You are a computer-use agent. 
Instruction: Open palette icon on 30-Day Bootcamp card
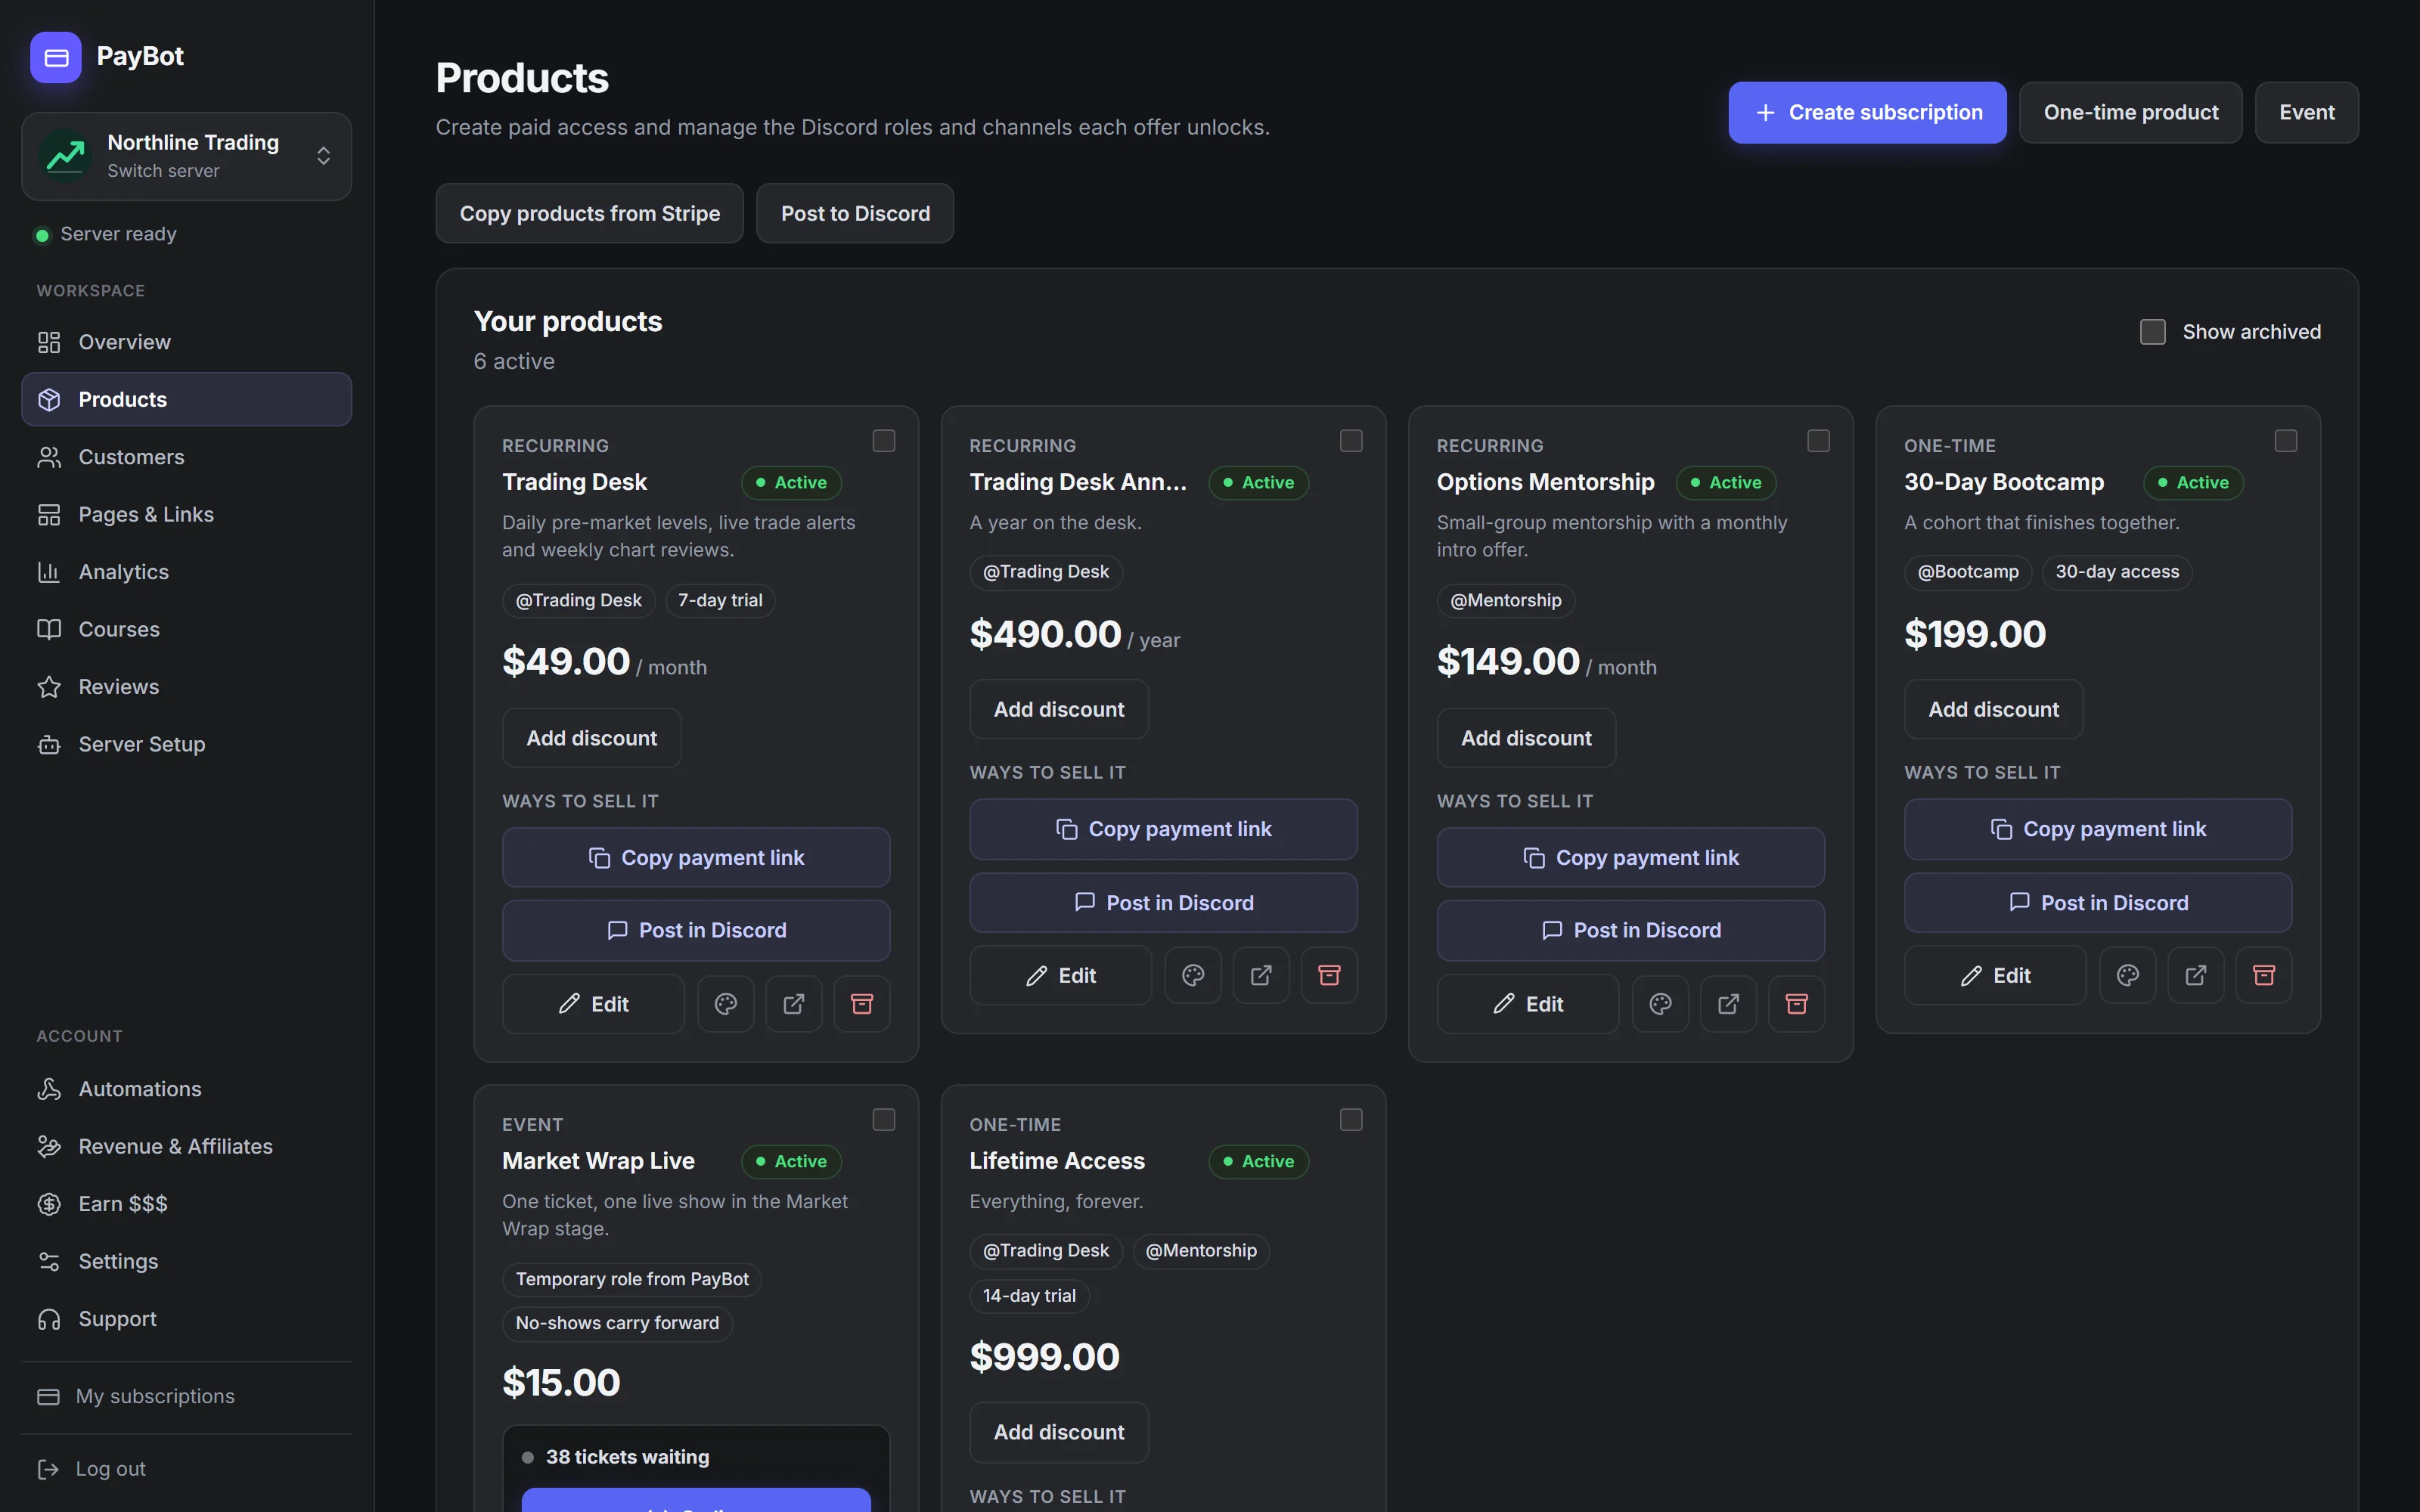click(x=2128, y=975)
